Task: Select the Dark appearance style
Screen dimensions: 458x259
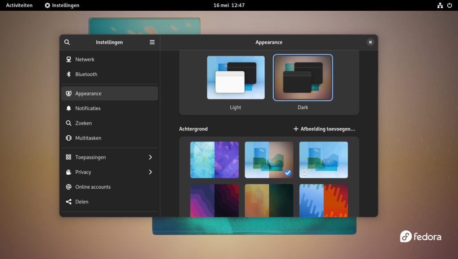Action: pyautogui.click(x=303, y=77)
